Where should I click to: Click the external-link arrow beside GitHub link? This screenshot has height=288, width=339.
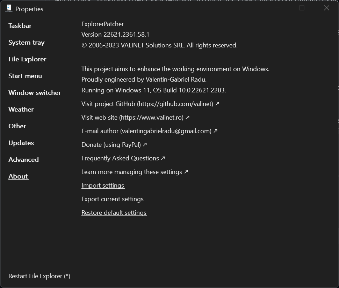[x=217, y=104]
